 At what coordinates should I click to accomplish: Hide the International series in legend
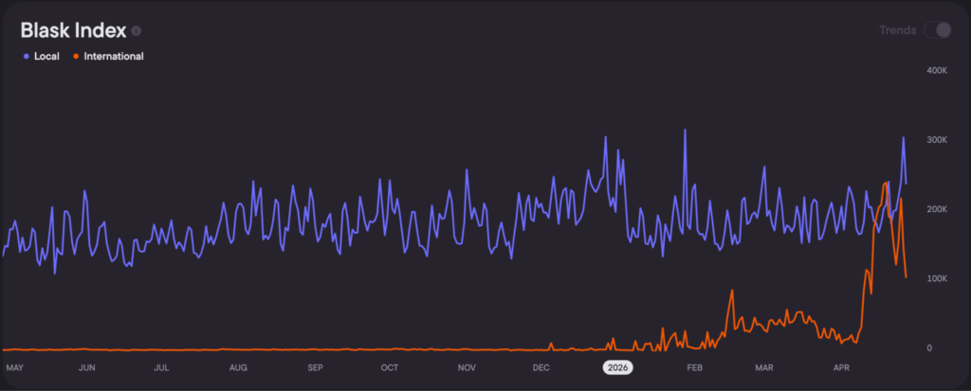point(108,56)
